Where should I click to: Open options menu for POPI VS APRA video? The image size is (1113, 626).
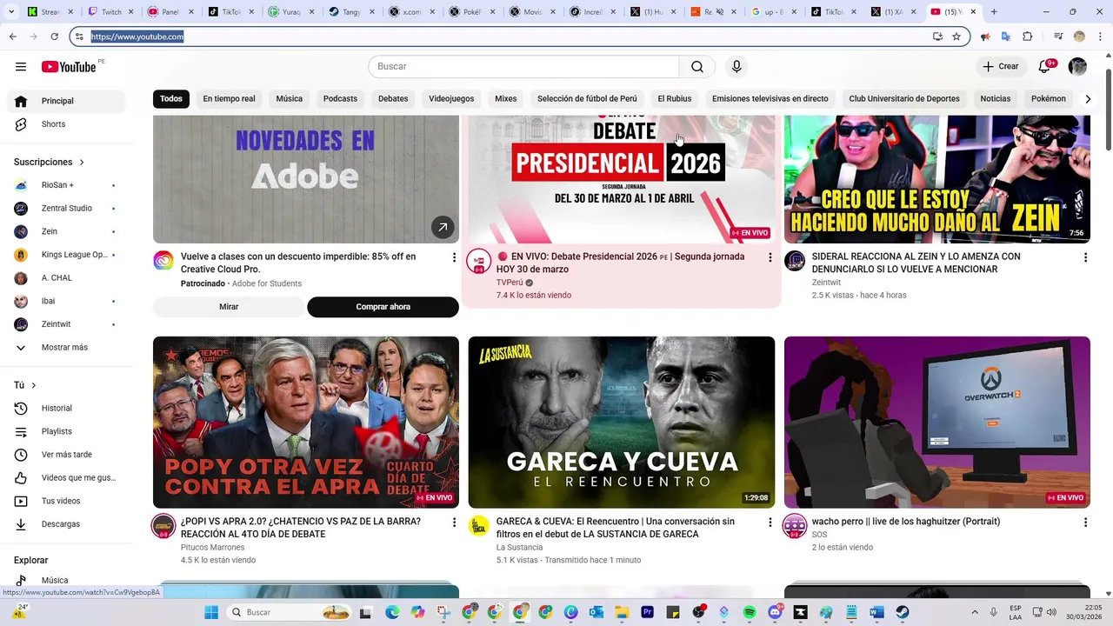454,523
